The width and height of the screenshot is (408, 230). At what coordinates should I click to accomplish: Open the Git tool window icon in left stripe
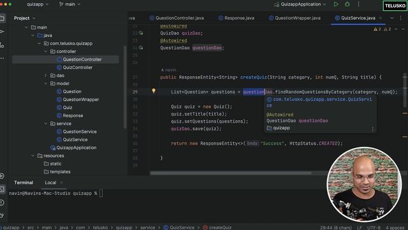point(2,215)
